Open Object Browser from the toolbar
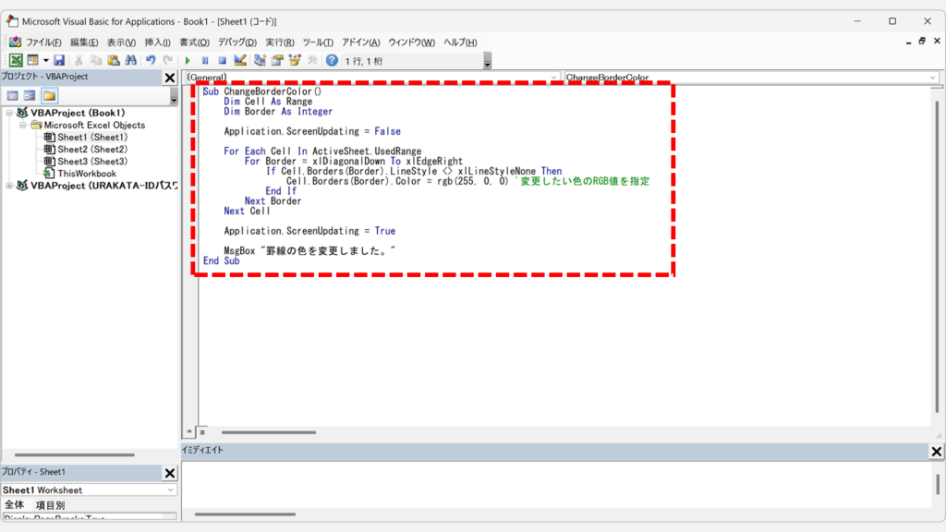Image resolution: width=946 pixels, height=532 pixels. 295,60
